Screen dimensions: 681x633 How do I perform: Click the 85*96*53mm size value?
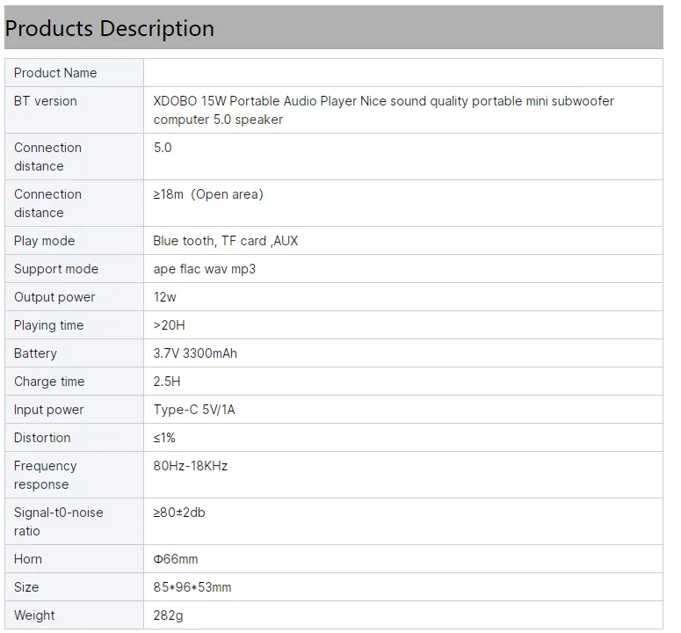(192, 587)
